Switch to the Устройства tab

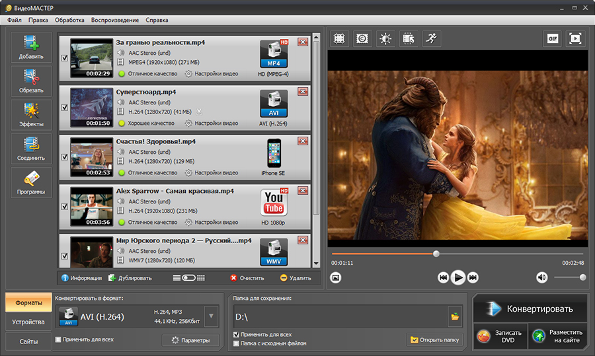point(28,322)
